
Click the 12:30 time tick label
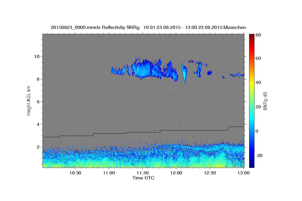210,173
